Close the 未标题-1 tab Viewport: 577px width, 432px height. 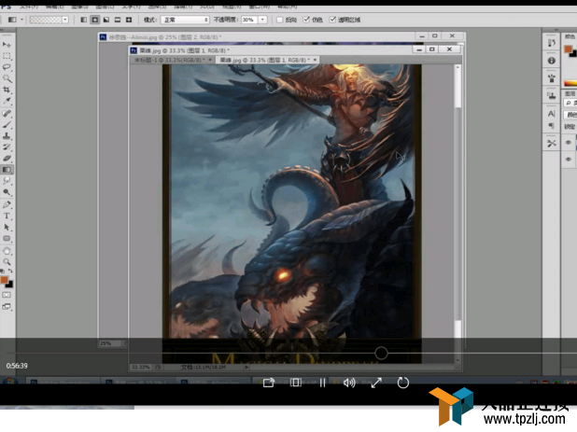(x=210, y=60)
